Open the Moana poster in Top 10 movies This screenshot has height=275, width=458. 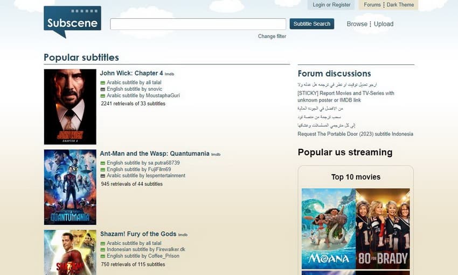pos(329,229)
